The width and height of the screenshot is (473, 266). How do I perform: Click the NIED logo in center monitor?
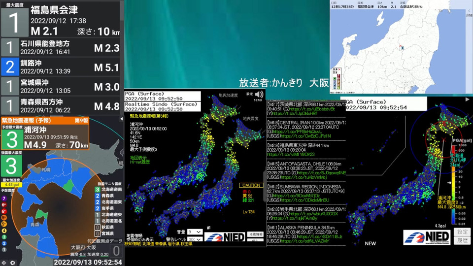pos(225,237)
